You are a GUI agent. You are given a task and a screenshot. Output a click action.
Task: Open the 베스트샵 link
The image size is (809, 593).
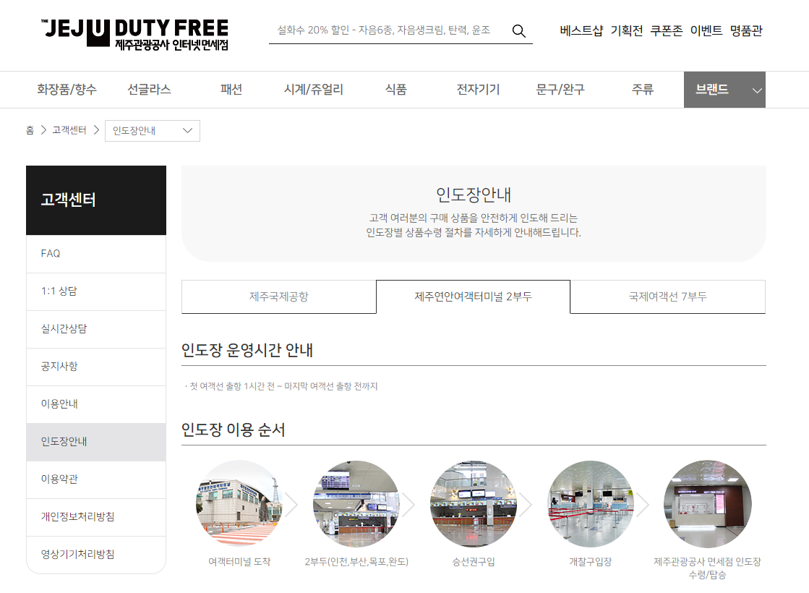click(581, 31)
